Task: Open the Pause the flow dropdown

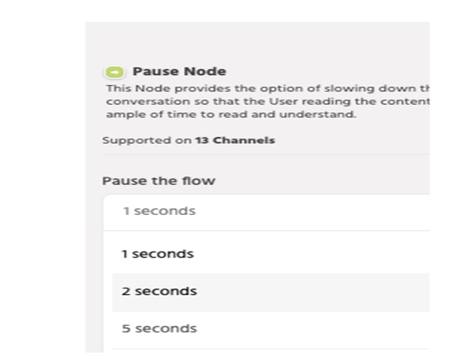Action: pos(270,211)
